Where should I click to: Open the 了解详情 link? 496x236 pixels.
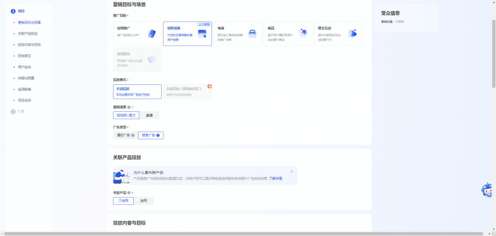click(276, 179)
